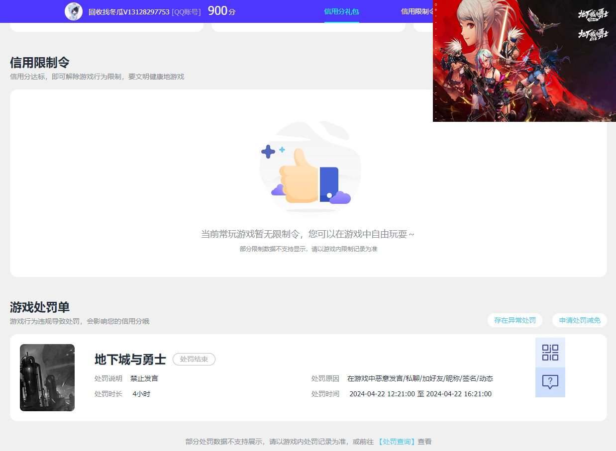Screen dimensions: 616x451
Task: Select the 信用限制令 header tab
Action: point(417,11)
